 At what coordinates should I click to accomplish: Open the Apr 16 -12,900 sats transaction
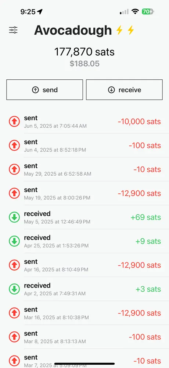tap(84, 265)
